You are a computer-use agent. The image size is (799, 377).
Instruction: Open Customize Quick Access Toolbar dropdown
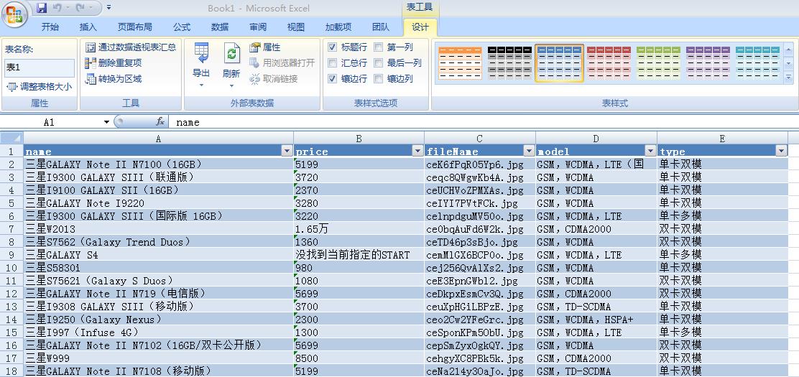[109, 8]
